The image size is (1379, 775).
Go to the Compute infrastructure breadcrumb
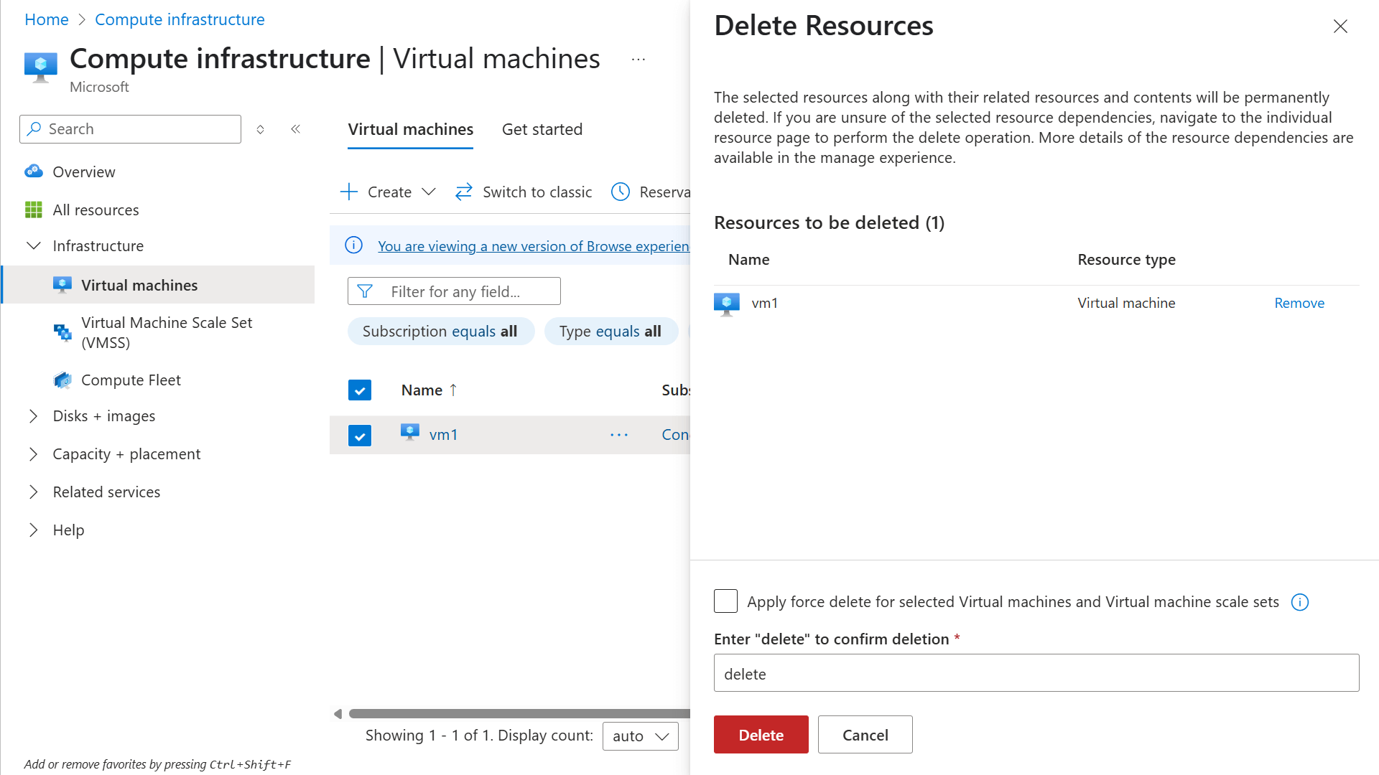click(180, 19)
